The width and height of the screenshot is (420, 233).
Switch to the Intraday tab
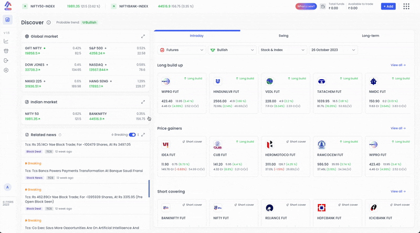(196, 36)
